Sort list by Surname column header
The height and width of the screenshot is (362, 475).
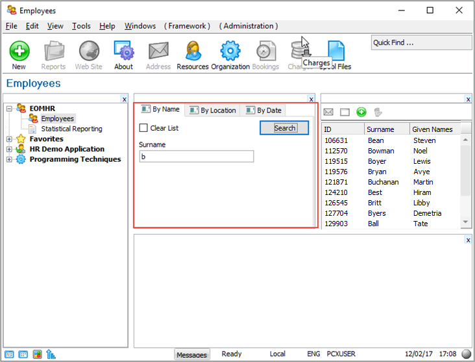coord(387,129)
